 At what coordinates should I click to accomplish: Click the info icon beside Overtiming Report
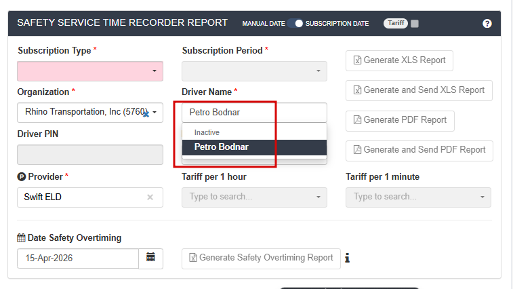(x=348, y=258)
